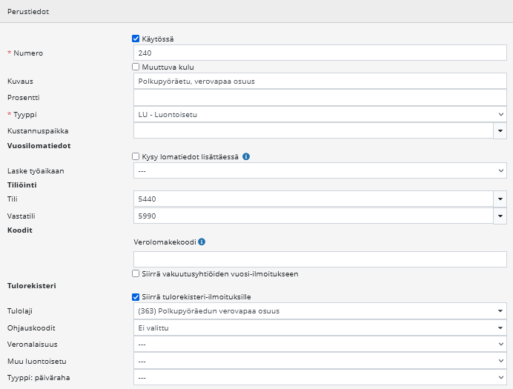Viewport: 513px width, 389px height.
Task: Open the Veronalaisuus dropdown
Action: coord(320,345)
